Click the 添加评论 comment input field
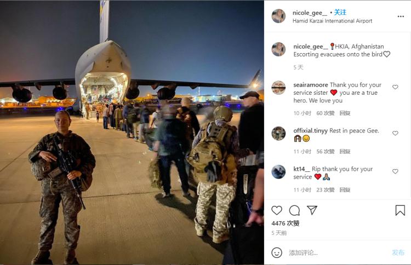The width and height of the screenshot is (411, 265). point(338,253)
